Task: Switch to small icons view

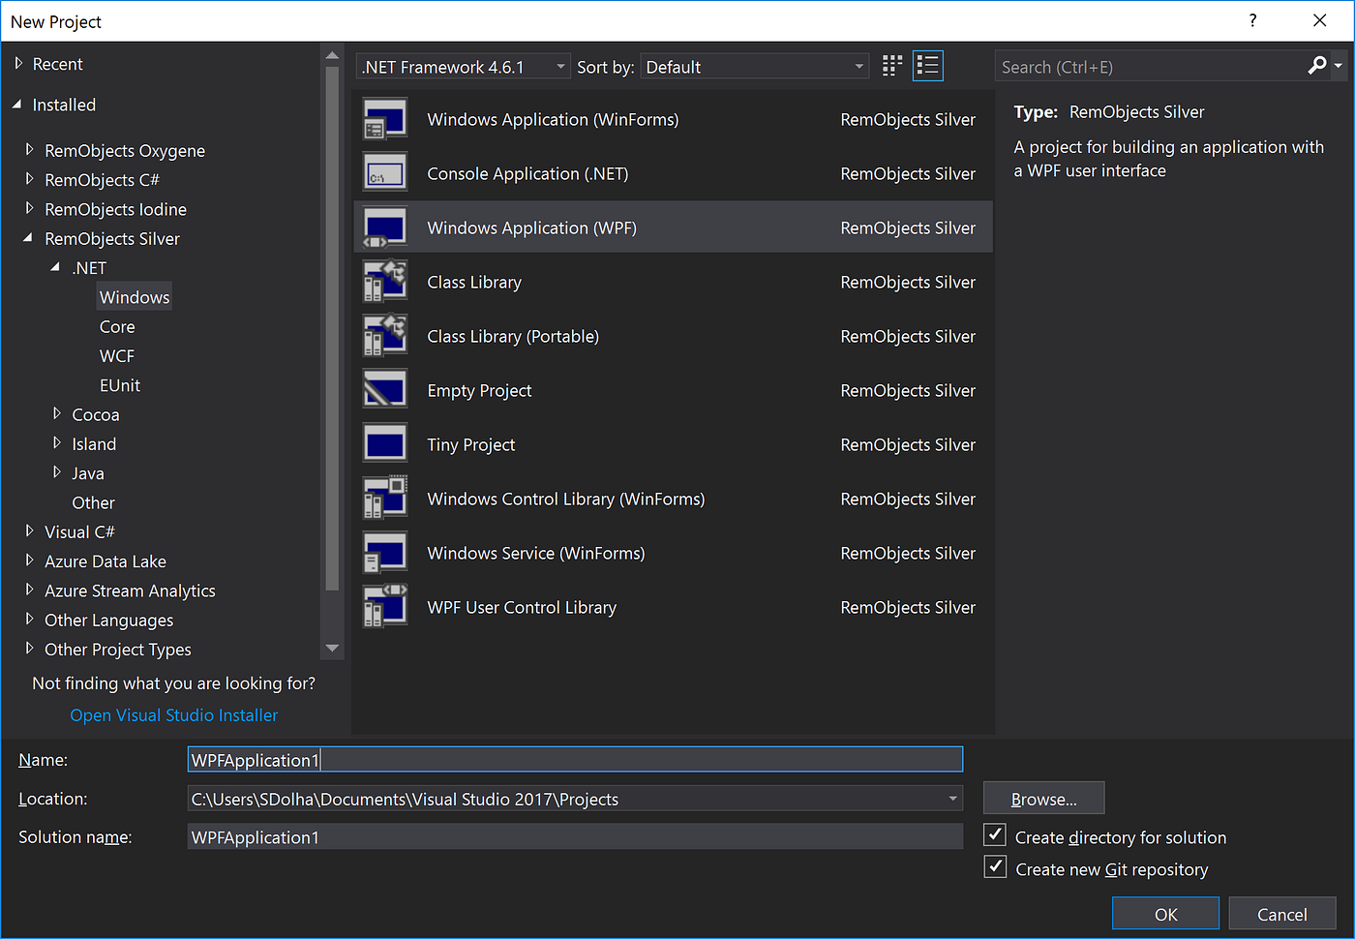Action: click(891, 65)
